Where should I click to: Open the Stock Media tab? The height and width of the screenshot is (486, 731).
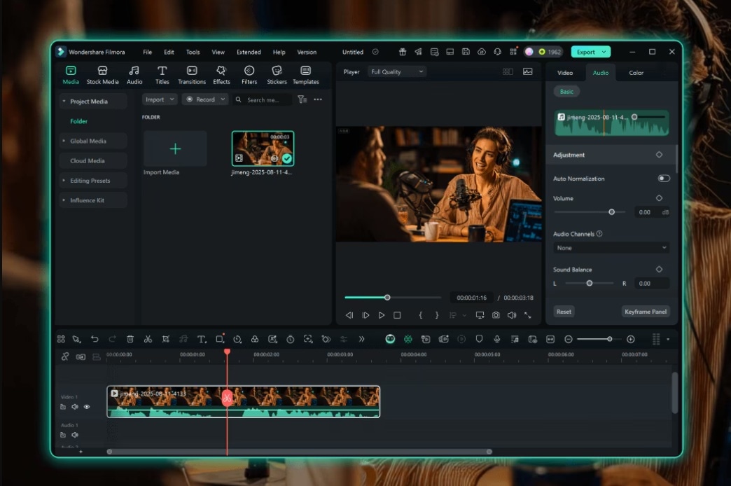[x=102, y=75]
